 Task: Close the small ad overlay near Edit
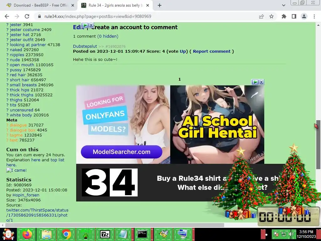point(91,25)
